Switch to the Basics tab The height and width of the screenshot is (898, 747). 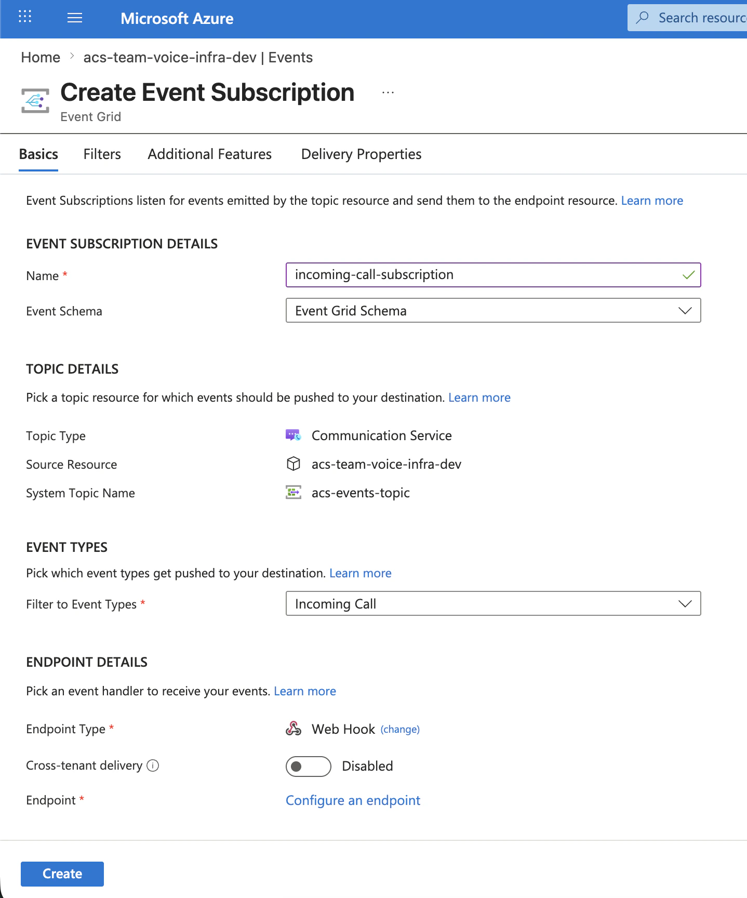point(38,154)
